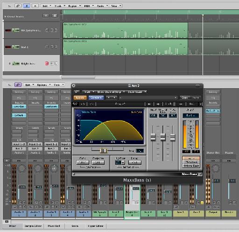Screen dimensions: 239x232
Task: Mute the Audio 1 channel in the mixer
Action: pos(21,202)
